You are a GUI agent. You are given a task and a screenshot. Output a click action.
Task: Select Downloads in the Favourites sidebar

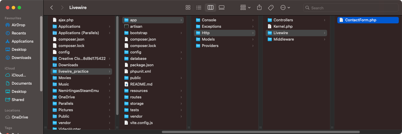[21, 58]
